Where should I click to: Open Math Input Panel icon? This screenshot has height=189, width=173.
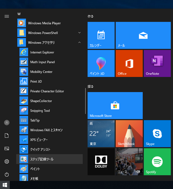click(x=24, y=62)
